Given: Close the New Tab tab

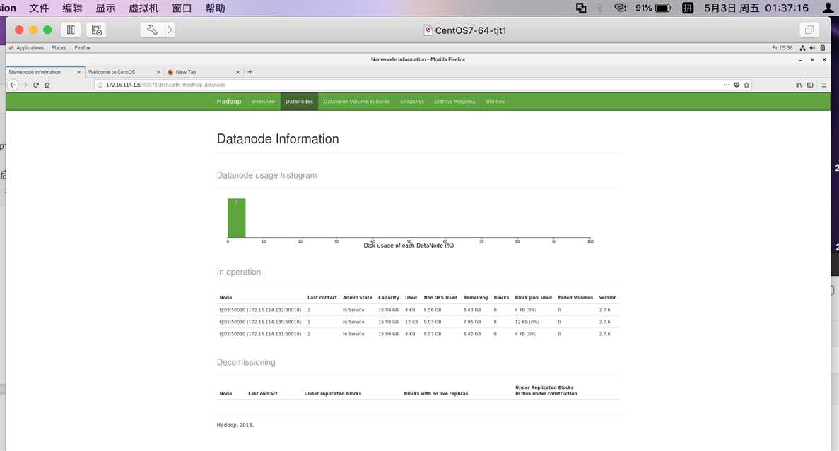Looking at the screenshot, I should point(237,71).
